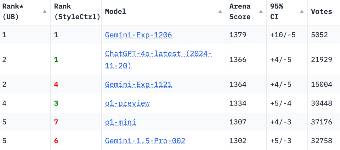Select the votes count 21929
Image resolution: width=340 pixels, height=150 pixels.
tap(321, 60)
